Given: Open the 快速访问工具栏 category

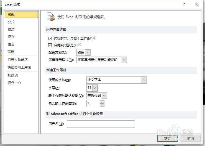Looking at the screenshot, I should 21,67.
